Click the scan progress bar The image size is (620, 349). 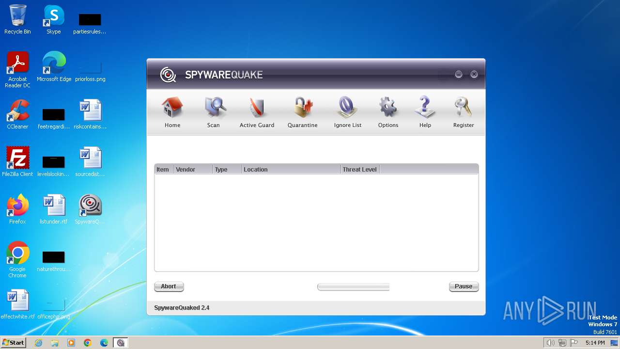(353, 287)
